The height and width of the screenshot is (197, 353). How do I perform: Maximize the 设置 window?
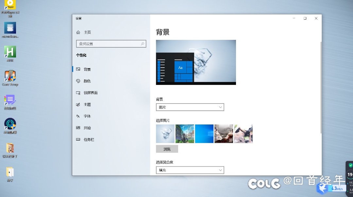coord(305,19)
